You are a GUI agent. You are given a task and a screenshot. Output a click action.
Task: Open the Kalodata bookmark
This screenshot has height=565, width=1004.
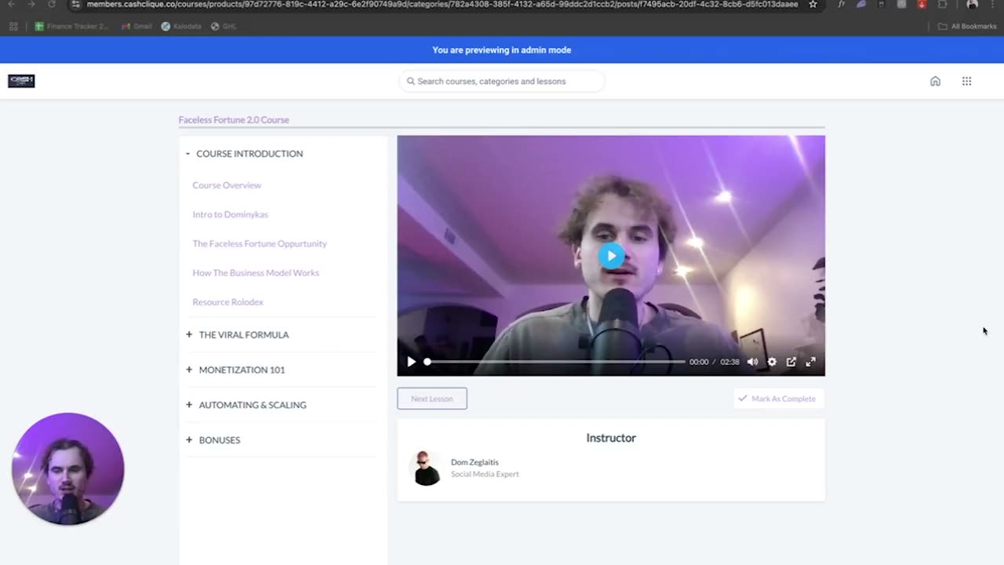click(181, 26)
